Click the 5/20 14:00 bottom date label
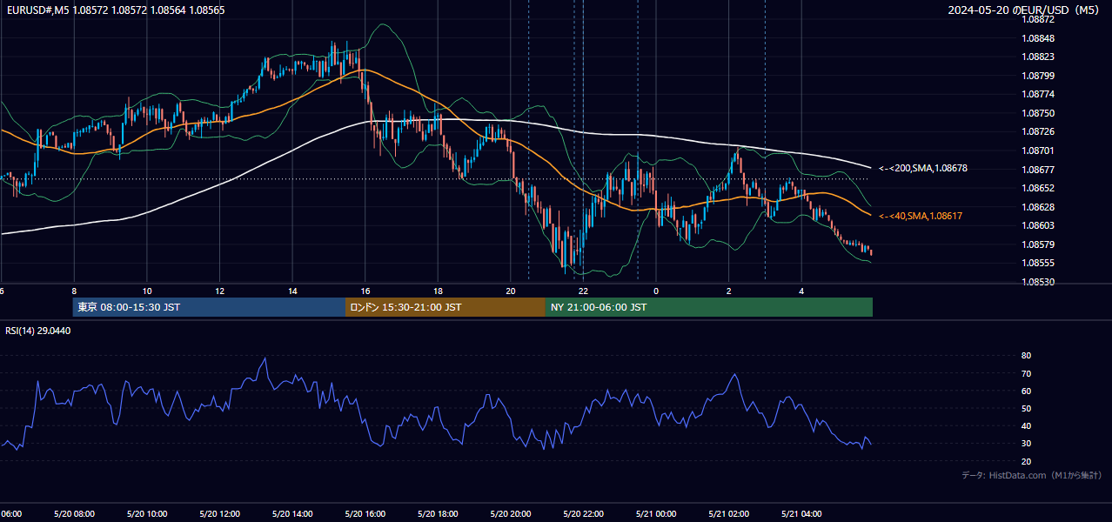1112x522 pixels. pyautogui.click(x=292, y=514)
